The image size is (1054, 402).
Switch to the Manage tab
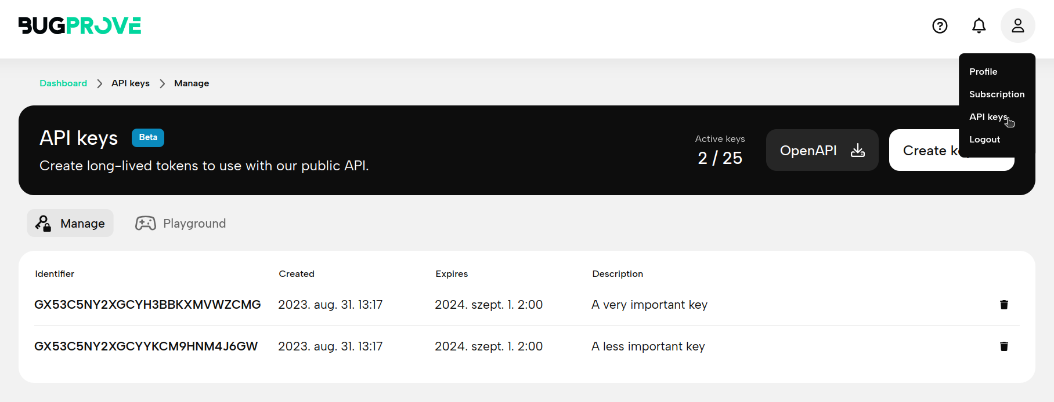[x=70, y=223]
